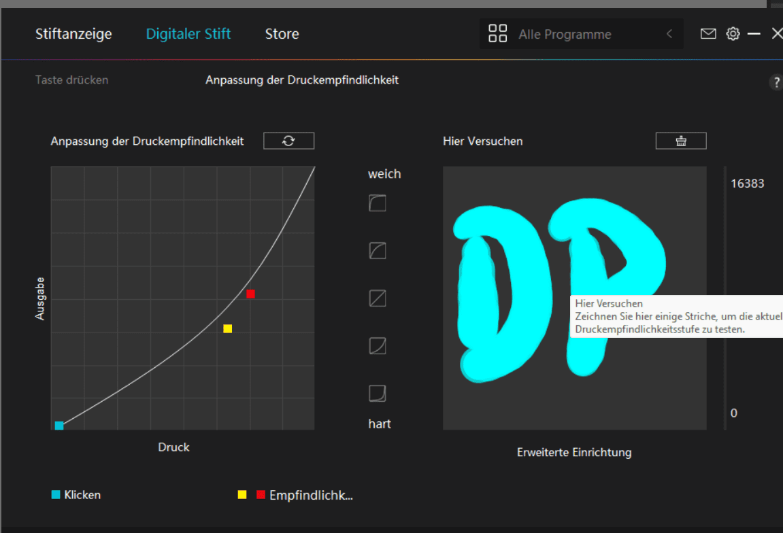Open the program grid selector icon
The height and width of the screenshot is (533, 783).
click(497, 32)
